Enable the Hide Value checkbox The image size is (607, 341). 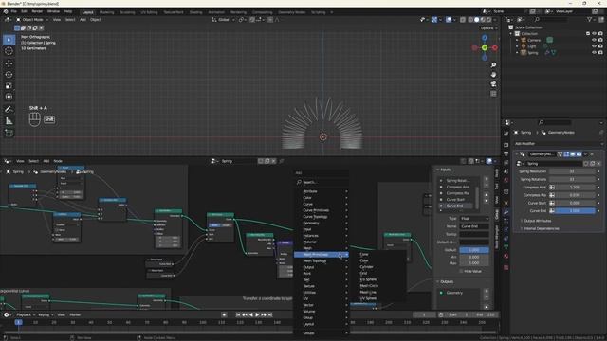[461, 272]
